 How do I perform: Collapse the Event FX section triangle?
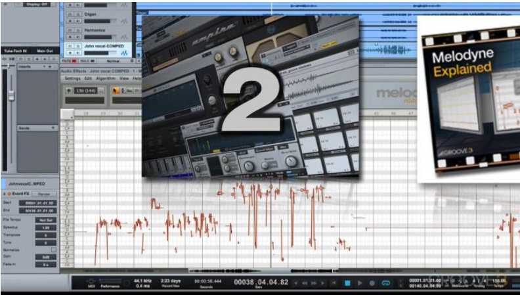pos(5,194)
